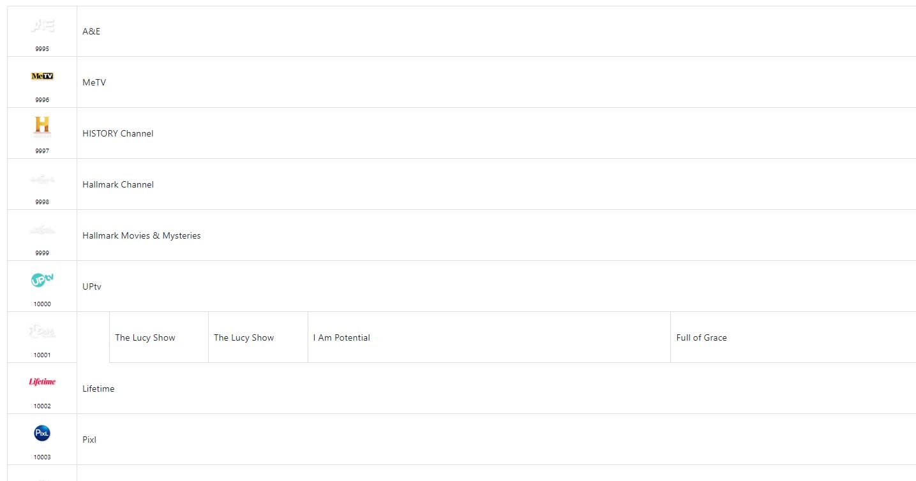Click the HISTORY Channel name text
Image resolution: width=916 pixels, height=481 pixels.
(x=118, y=133)
